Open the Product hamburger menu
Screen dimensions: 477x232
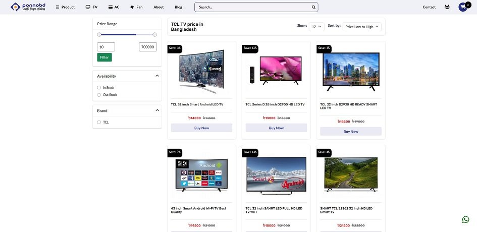pyautogui.click(x=65, y=7)
